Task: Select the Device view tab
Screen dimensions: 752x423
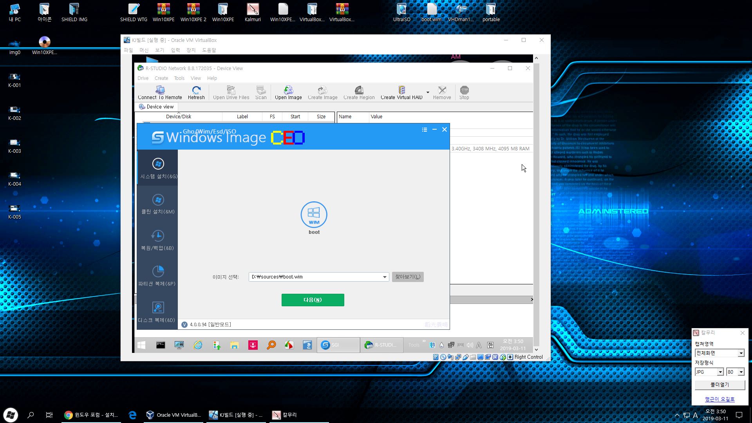Action: (x=156, y=107)
